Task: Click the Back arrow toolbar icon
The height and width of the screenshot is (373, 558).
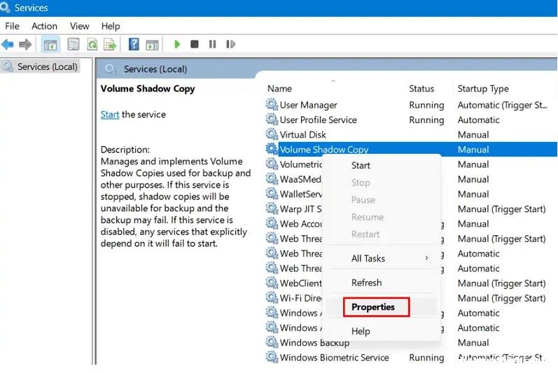Action: click(x=8, y=45)
